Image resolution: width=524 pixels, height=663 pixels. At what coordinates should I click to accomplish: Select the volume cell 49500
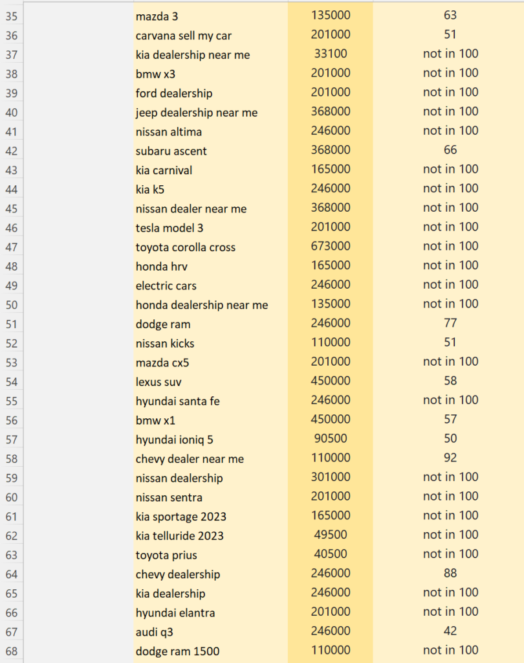pos(331,535)
